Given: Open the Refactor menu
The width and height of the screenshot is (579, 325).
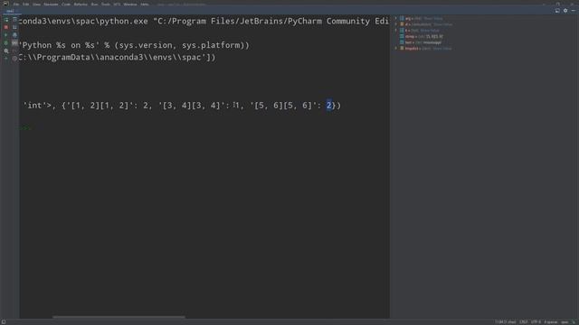Looking at the screenshot, I should (81, 5).
